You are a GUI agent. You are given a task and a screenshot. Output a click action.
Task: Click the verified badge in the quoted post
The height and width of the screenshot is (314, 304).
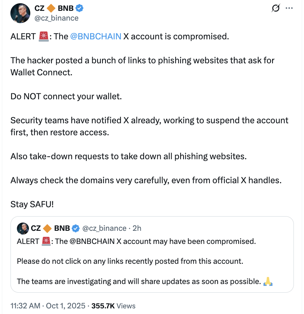[x=76, y=228]
